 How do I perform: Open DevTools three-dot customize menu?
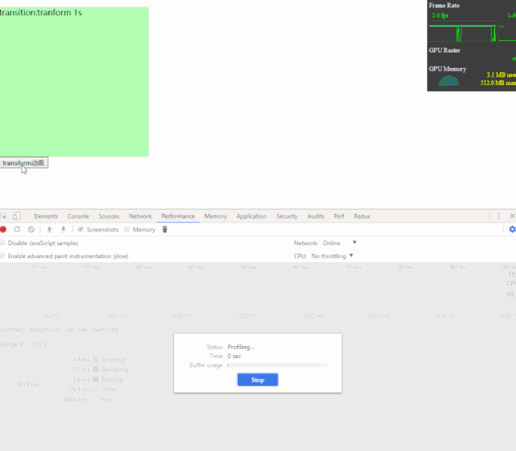(x=498, y=216)
